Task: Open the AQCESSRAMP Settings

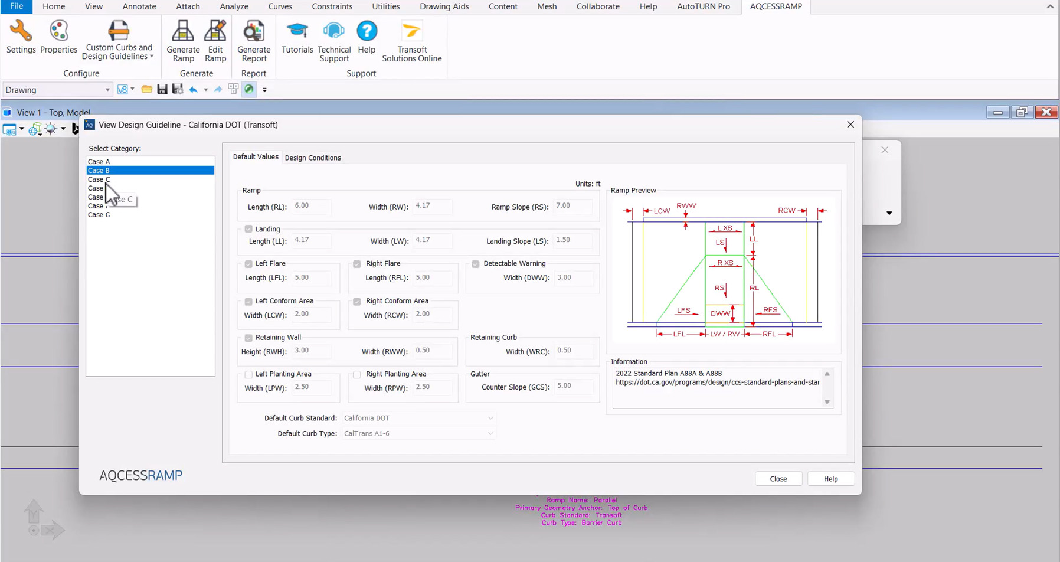Action: 21,37
